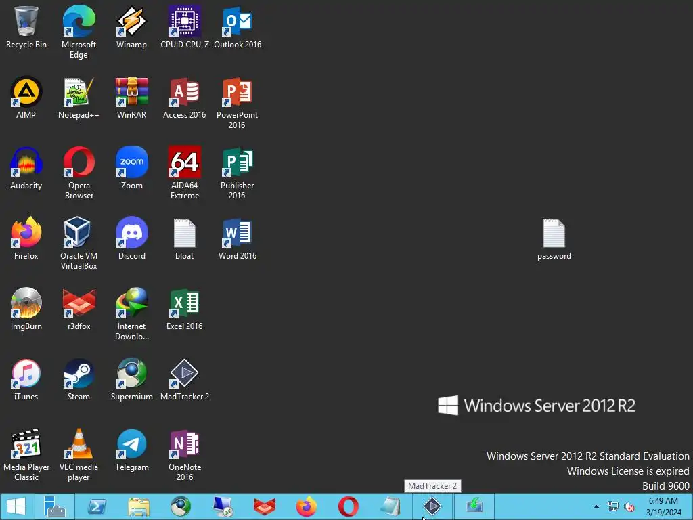The image size is (693, 520).
Task: Select the WinRAR desktop shortcut
Action: [x=131, y=97]
